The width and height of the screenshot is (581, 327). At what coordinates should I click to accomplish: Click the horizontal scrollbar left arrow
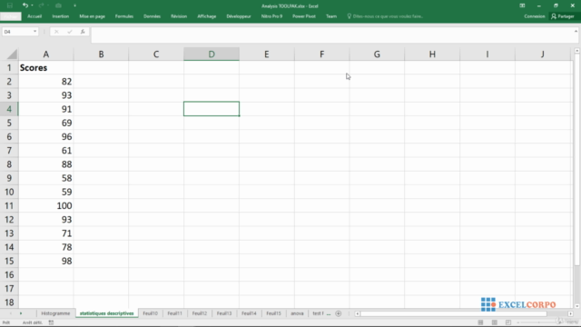click(357, 313)
